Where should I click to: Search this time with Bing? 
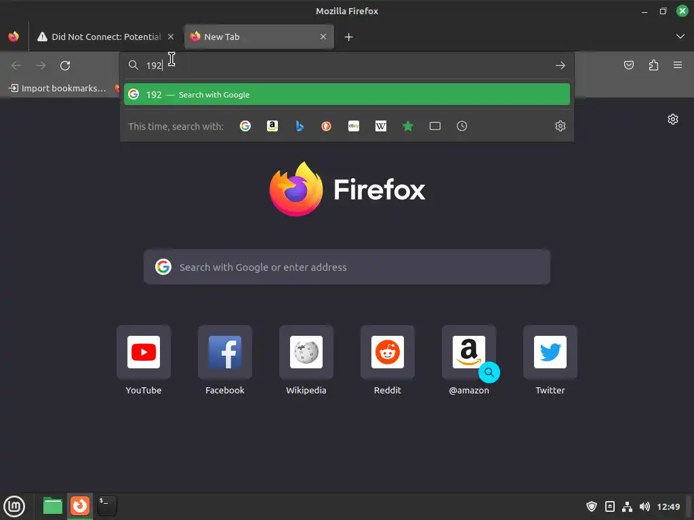300,126
